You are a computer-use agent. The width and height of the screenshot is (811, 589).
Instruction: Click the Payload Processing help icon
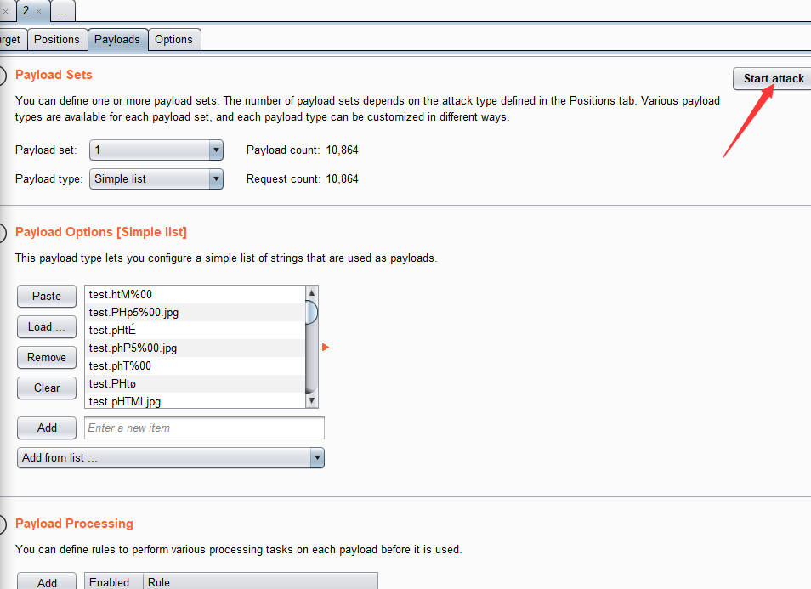(3, 524)
